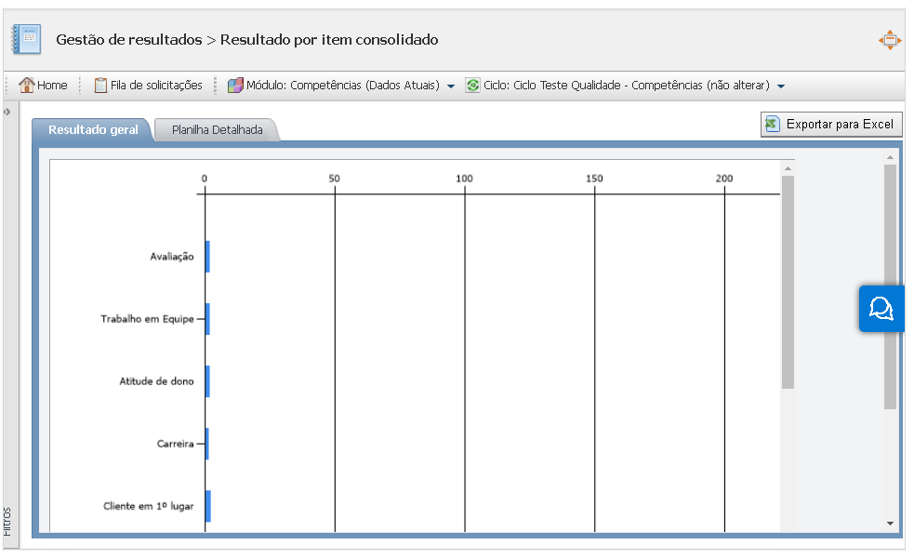Screen dimensions: 914x558
Task: Click the chart's inner scrollbar thumb
Action: coord(788,279)
